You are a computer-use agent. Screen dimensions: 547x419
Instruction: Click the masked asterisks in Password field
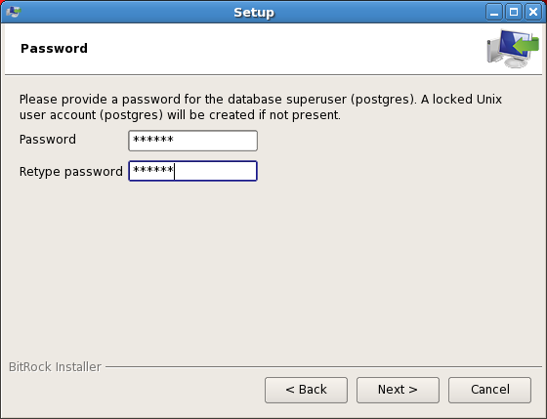pyautogui.click(x=153, y=140)
